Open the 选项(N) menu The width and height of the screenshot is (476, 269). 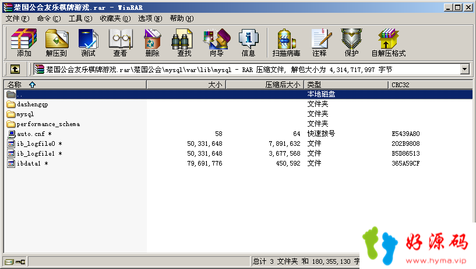coord(150,19)
